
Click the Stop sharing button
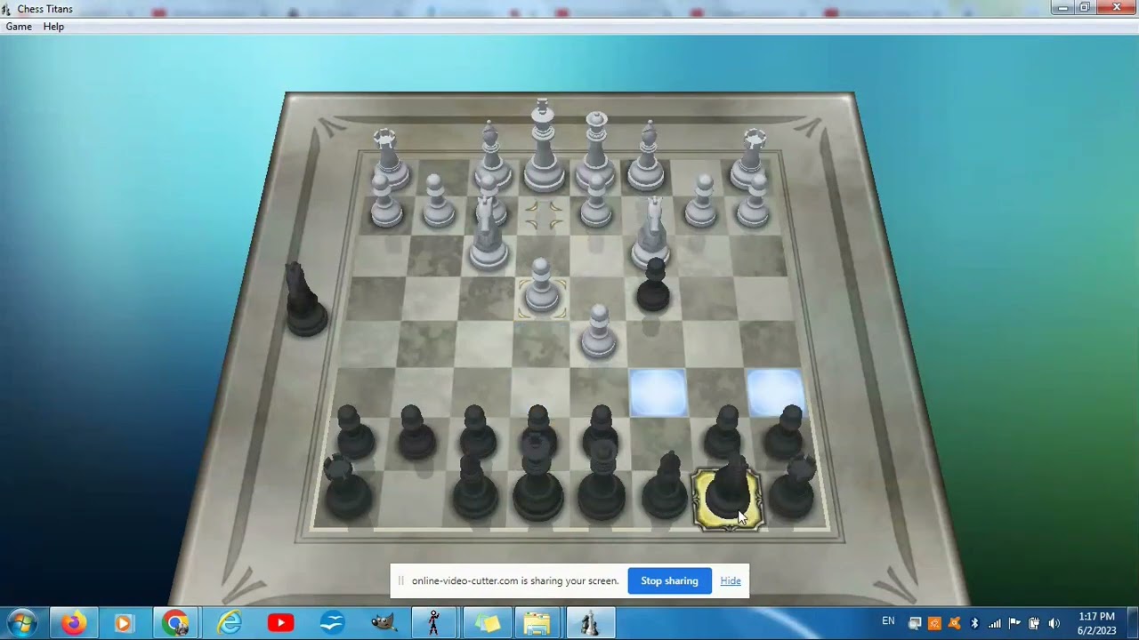[x=669, y=580]
